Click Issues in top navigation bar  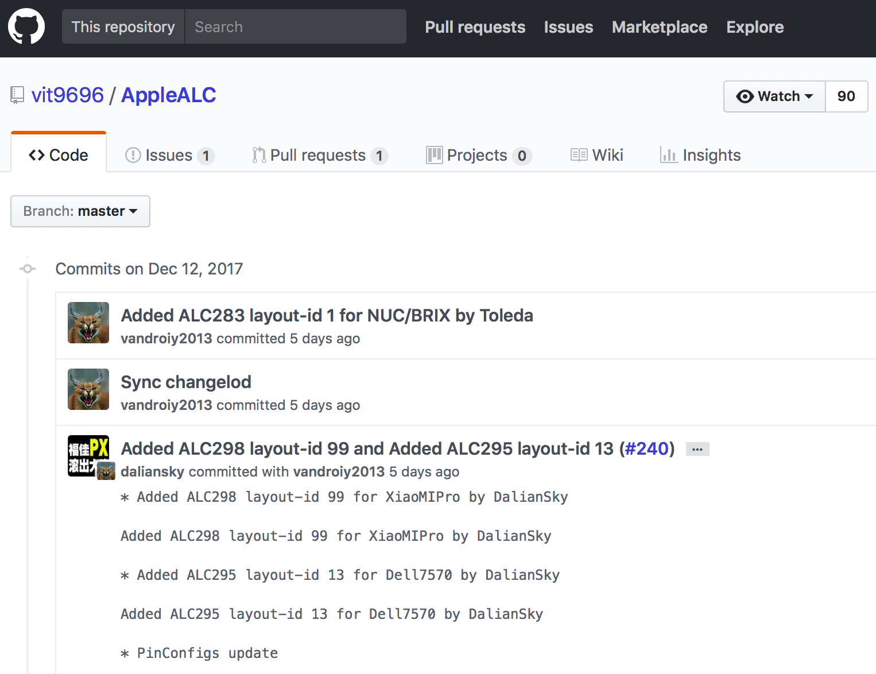(x=568, y=27)
